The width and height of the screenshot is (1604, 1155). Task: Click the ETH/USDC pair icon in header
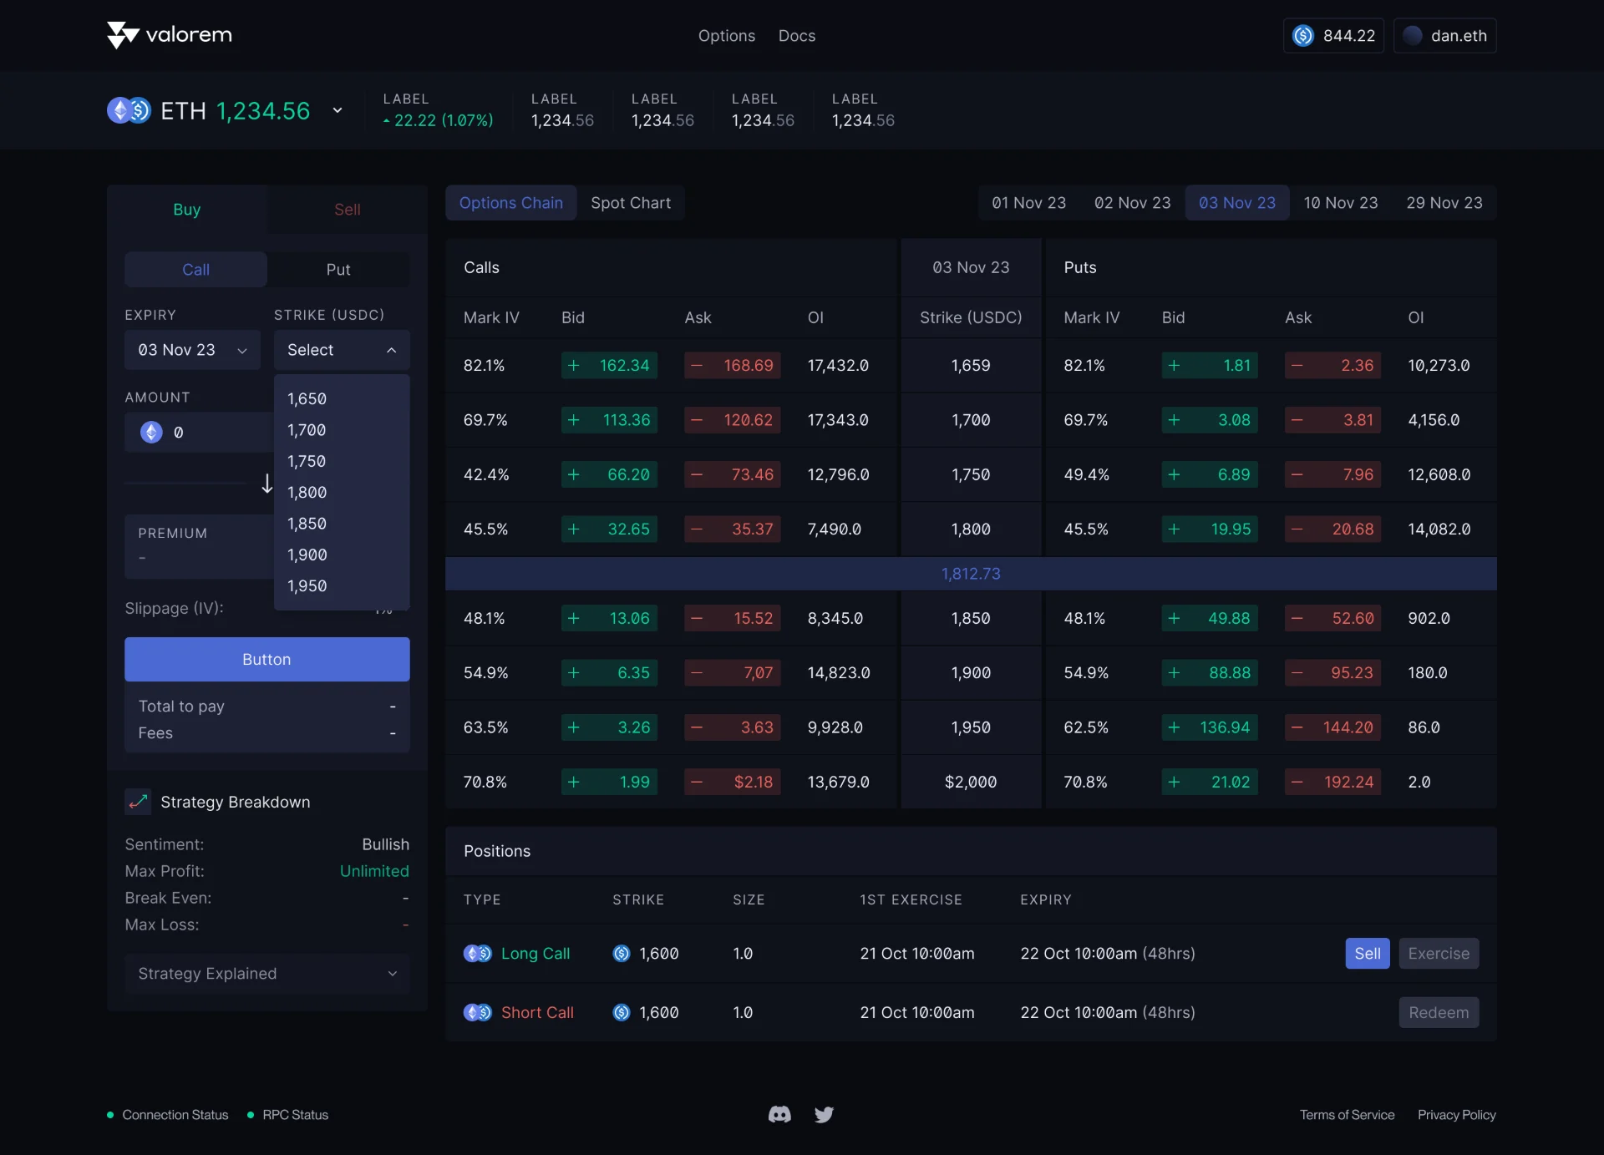tap(129, 110)
